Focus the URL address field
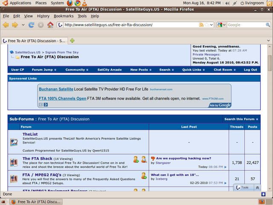 pos(131,25)
